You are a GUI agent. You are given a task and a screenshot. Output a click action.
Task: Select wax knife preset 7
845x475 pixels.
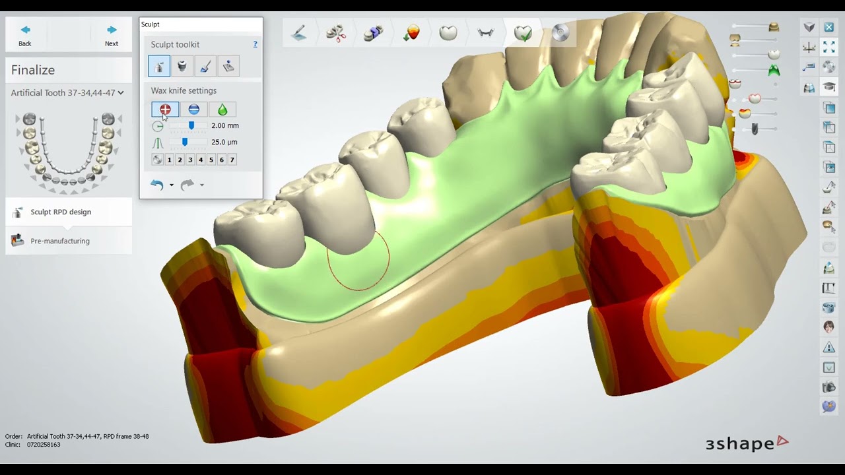pos(232,160)
